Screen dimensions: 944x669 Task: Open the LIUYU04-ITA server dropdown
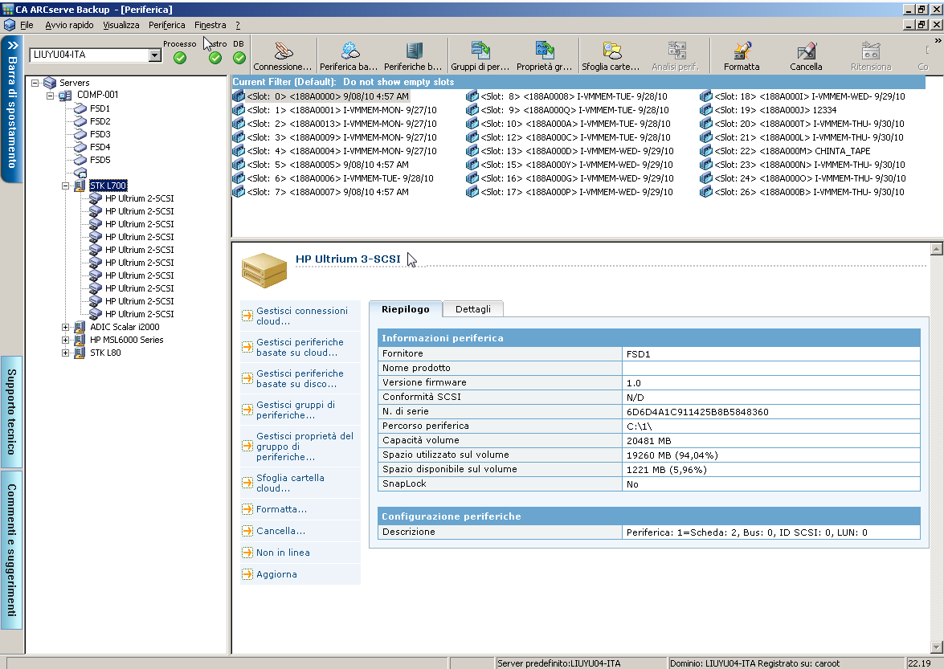click(x=155, y=55)
